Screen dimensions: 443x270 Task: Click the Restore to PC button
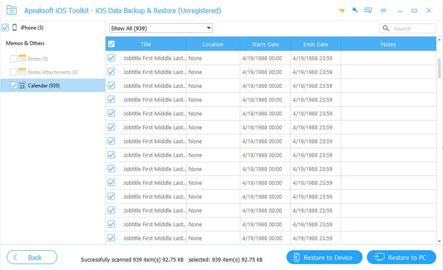(x=401, y=257)
